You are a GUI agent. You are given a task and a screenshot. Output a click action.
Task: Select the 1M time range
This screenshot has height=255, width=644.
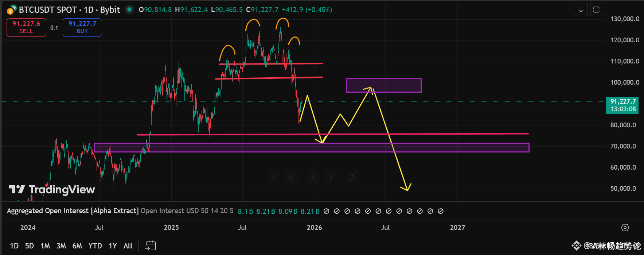coord(45,246)
